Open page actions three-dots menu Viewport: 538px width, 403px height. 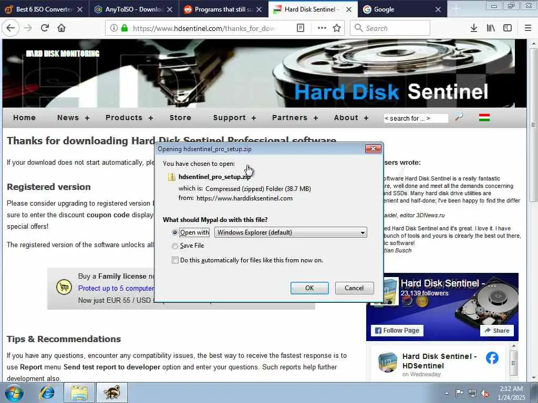pos(322,28)
